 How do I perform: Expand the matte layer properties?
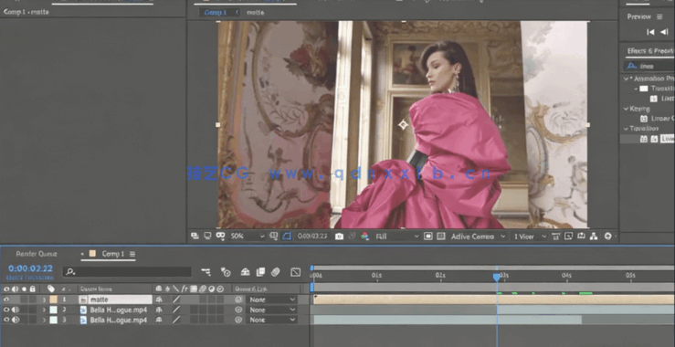(x=44, y=300)
